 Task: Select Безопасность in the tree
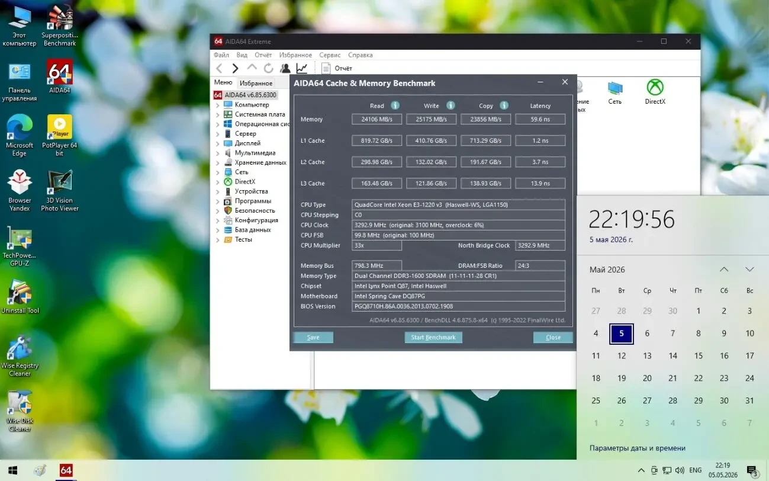click(x=255, y=210)
